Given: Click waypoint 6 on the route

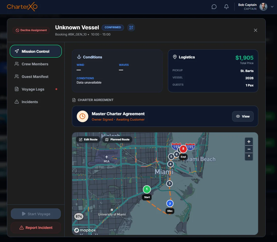Looking at the screenshot, I should click(176, 154).
